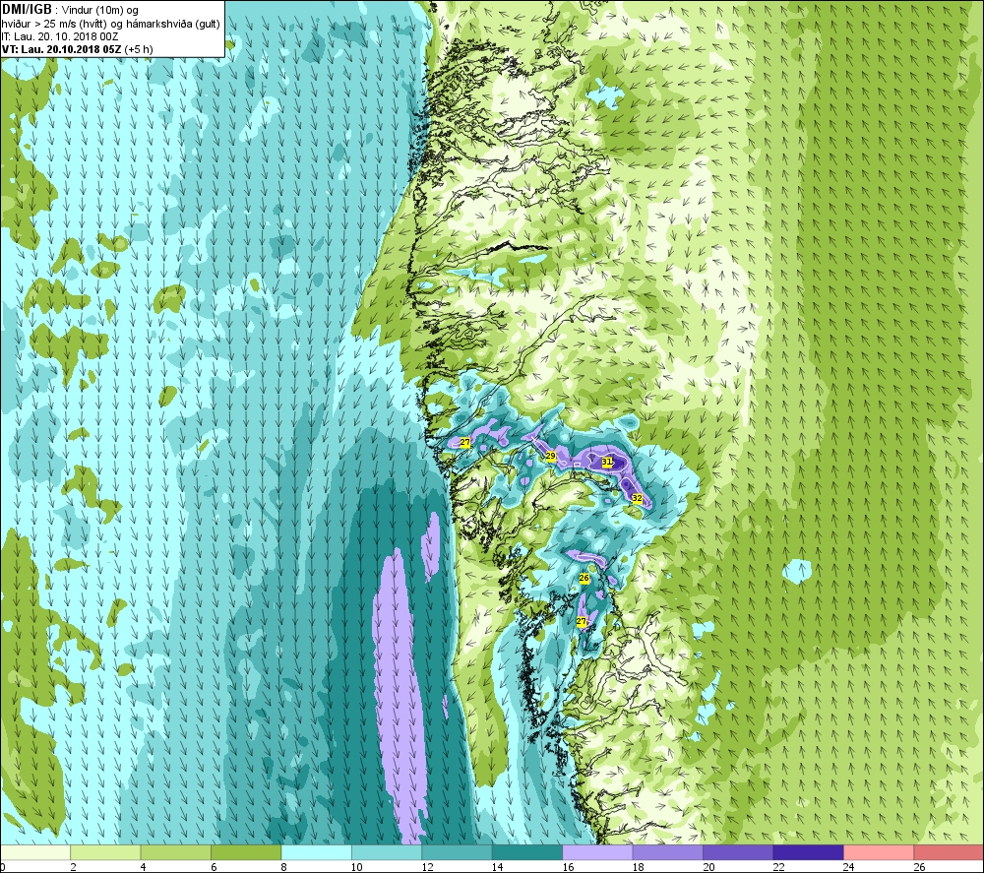Click the legend scale number 20
This screenshot has height=873, width=984.
pyautogui.click(x=707, y=867)
